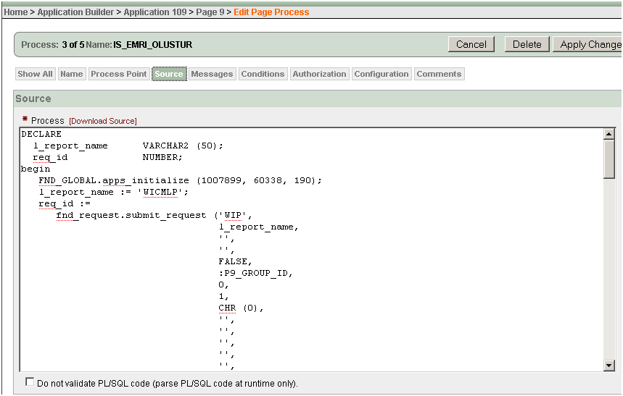Viewport: 623px width, 396px height.
Task: Click the Cancel button
Action: click(471, 44)
